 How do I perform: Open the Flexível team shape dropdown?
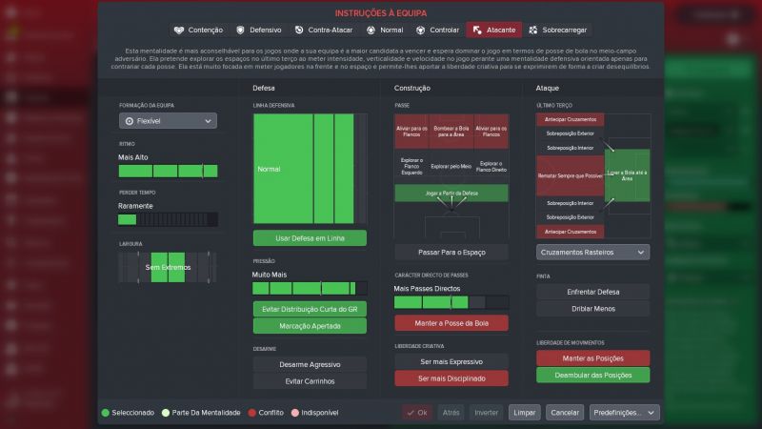(168, 121)
